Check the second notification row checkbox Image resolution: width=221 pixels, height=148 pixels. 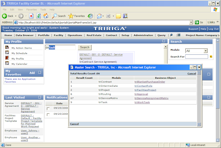click(x=48, y=115)
